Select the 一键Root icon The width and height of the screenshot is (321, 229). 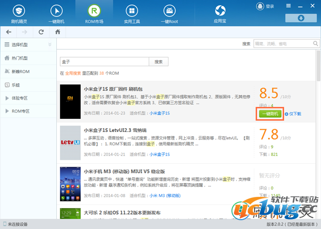point(168,10)
